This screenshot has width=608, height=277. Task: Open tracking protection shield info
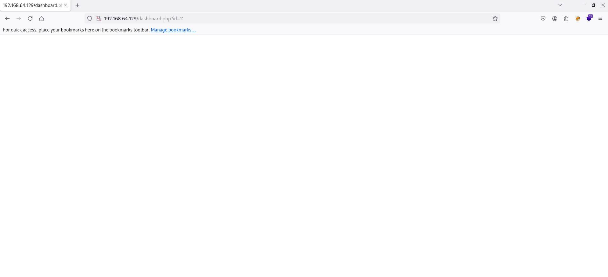[90, 18]
